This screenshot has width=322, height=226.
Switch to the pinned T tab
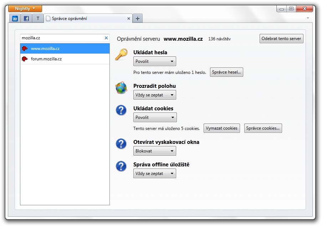[x=38, y=19]
